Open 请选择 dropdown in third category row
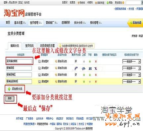The height and width of the screenshot is (131, 143). click(132, 75)
